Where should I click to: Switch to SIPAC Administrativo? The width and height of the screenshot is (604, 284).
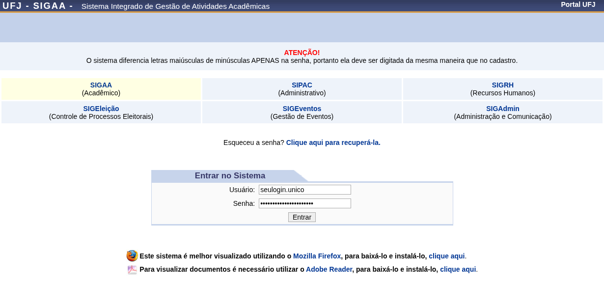point(302,89)
